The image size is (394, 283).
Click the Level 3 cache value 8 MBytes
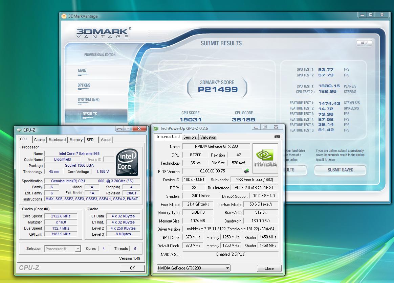click(x=123, y=234)
